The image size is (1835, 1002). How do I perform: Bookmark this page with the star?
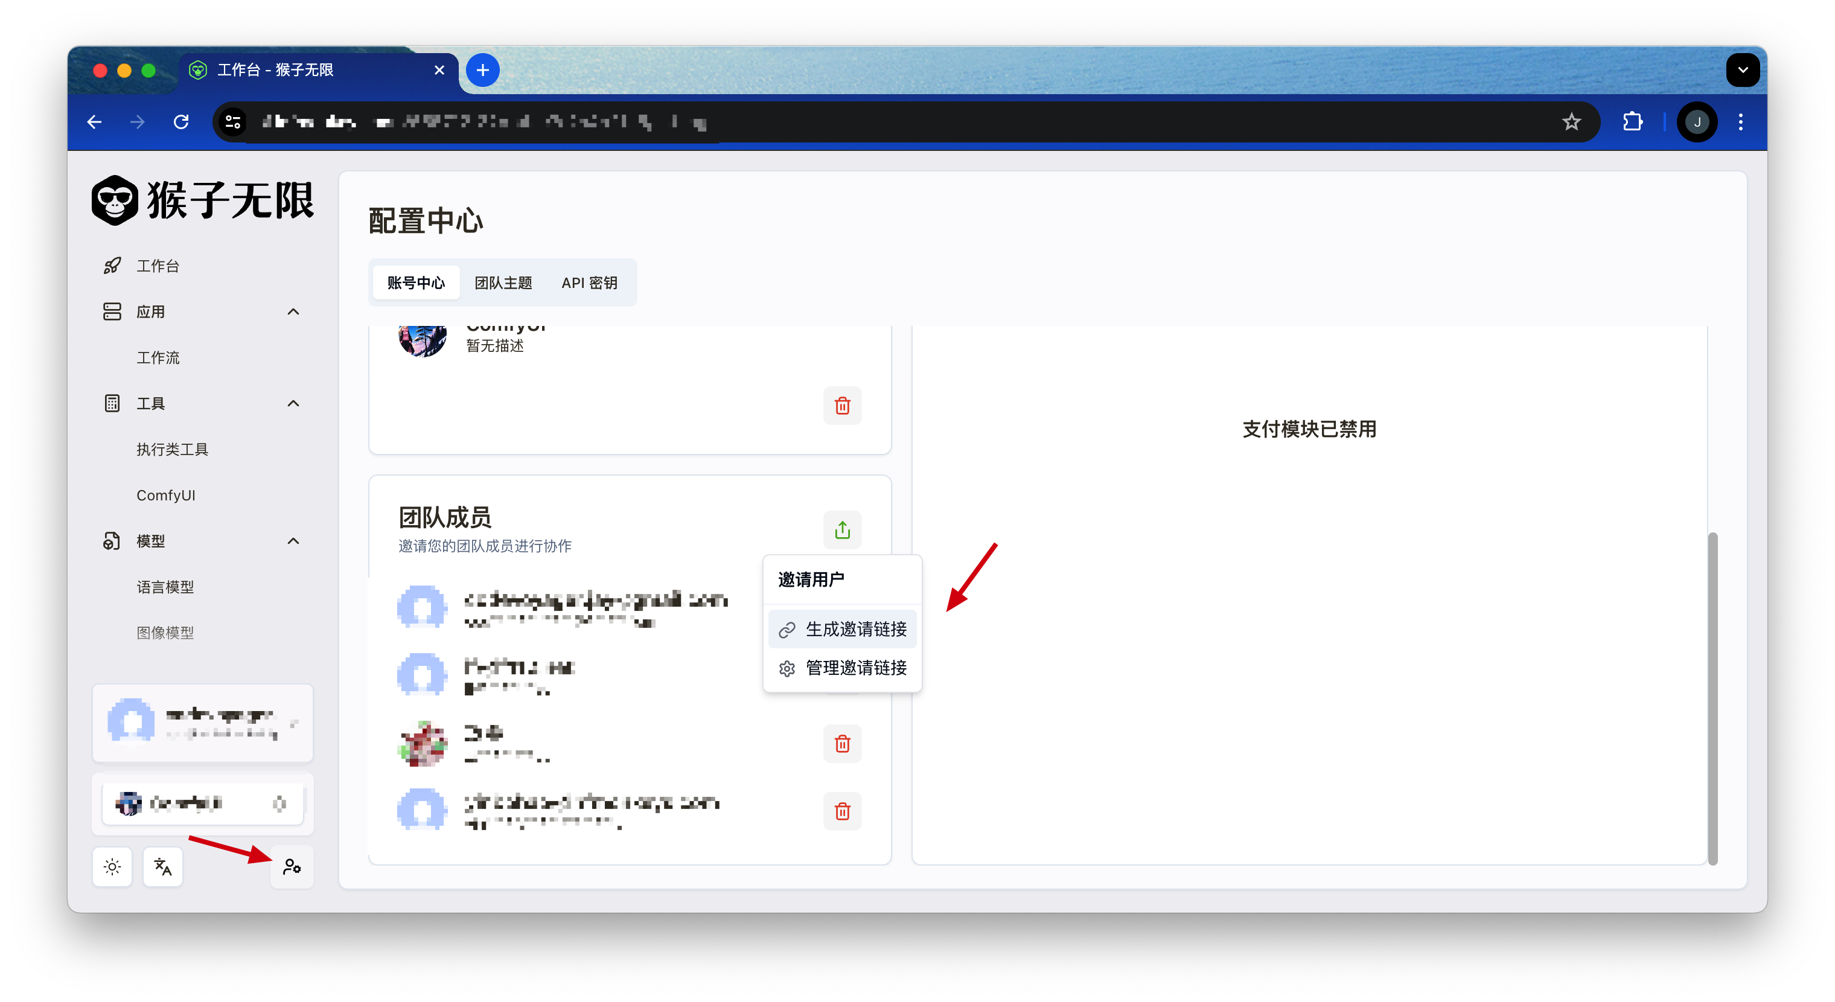pos(1571,123)
